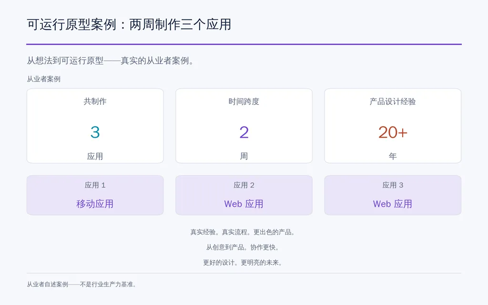Click the red 20+ figure
Screen dimensions: 488x305
coord(393,132)
